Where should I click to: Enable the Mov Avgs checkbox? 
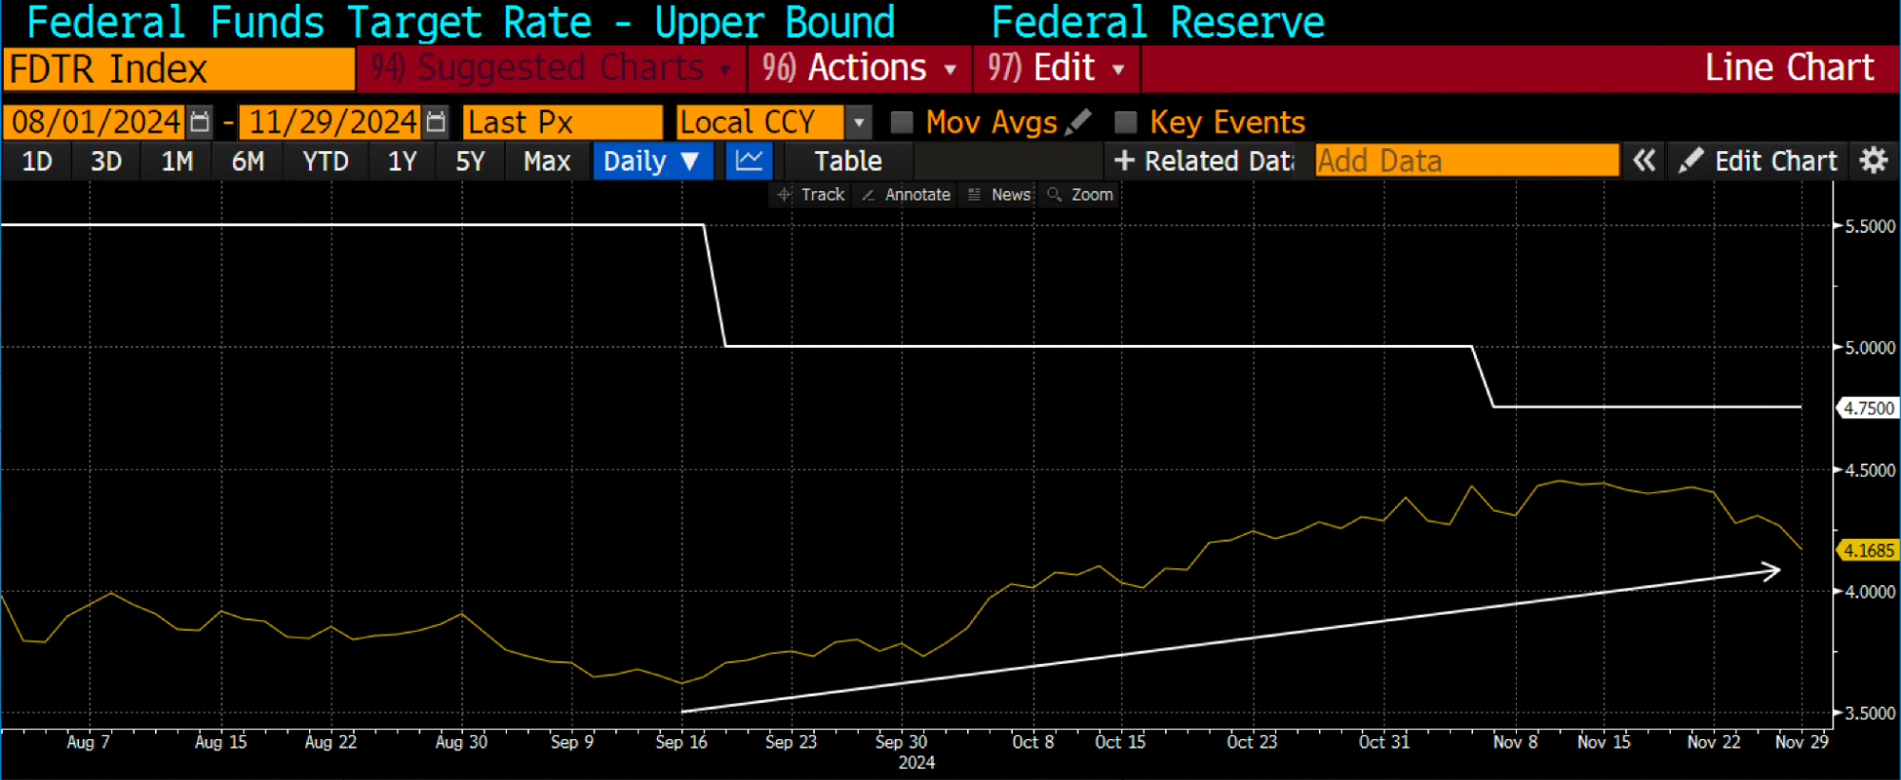pyautogui.click(x=902, y=122)
